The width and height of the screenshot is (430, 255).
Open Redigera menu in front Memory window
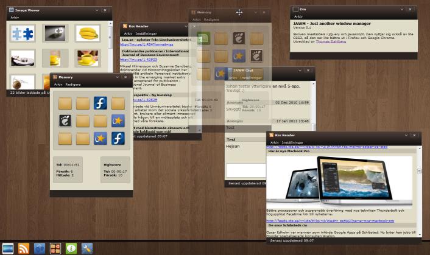tap(73, 85)
